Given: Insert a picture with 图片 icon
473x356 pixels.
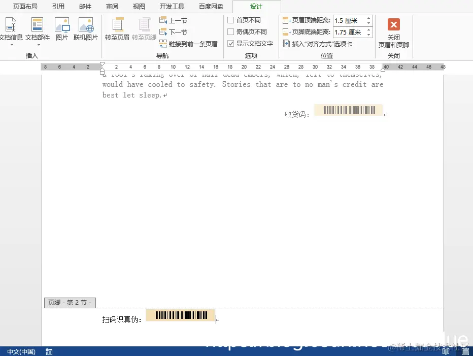Looking at the screenshot, I should click(62, 25).
